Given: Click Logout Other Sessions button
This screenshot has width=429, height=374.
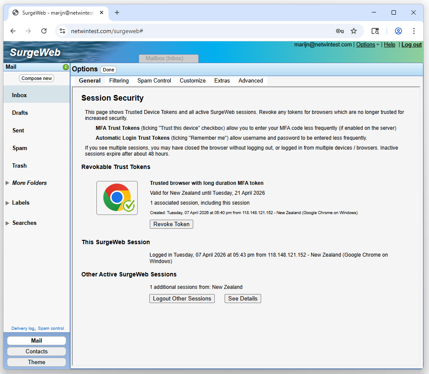Looking at the screenshot, I should click(x=182, y=298).
